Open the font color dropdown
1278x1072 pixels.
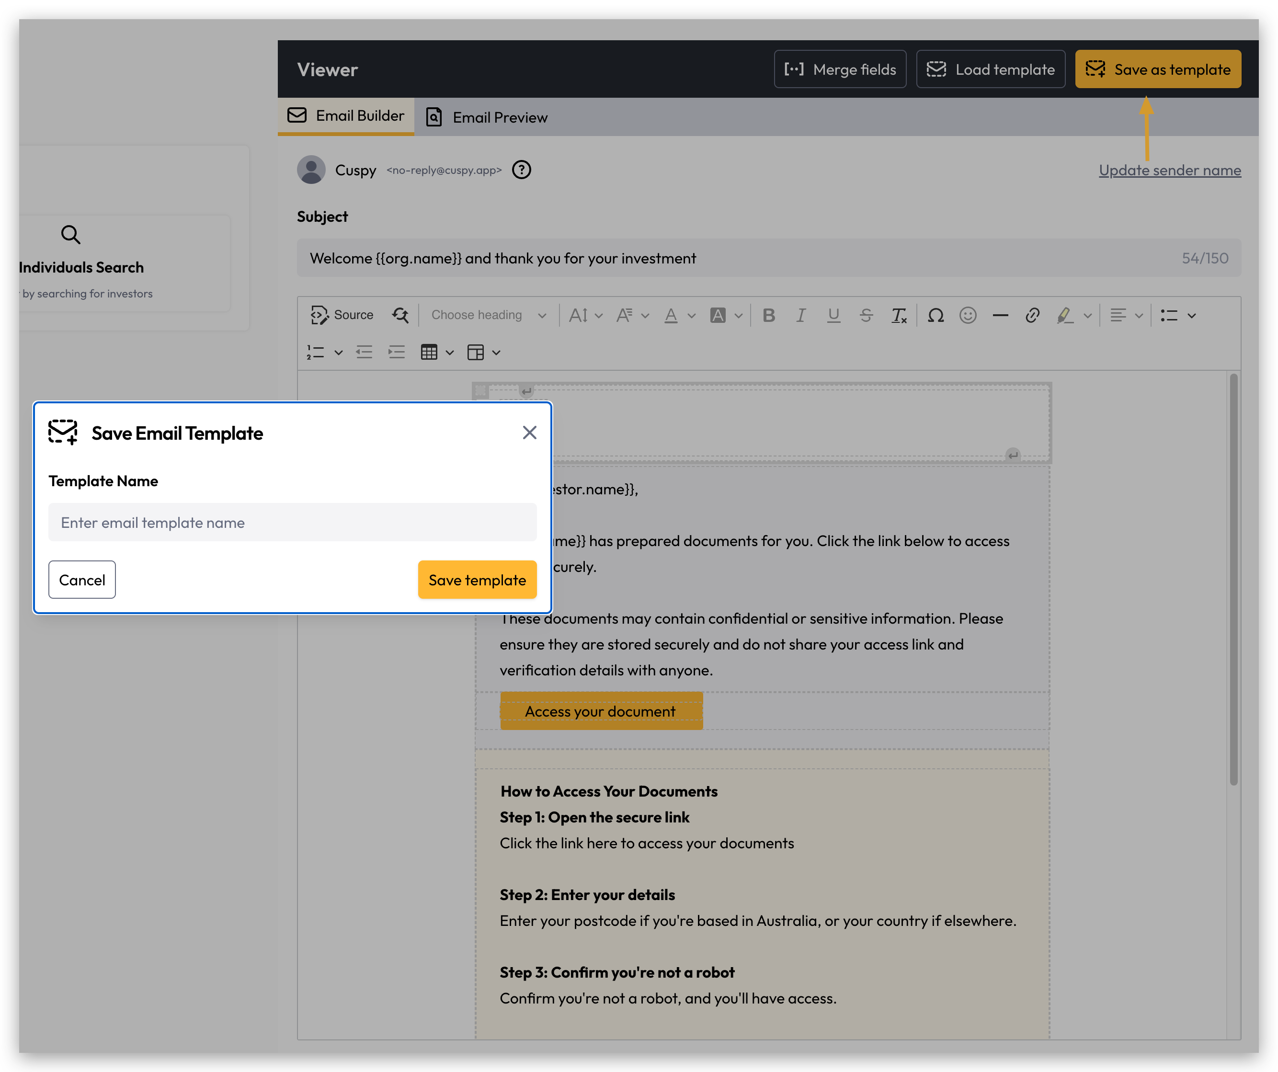tap(680, 315)
